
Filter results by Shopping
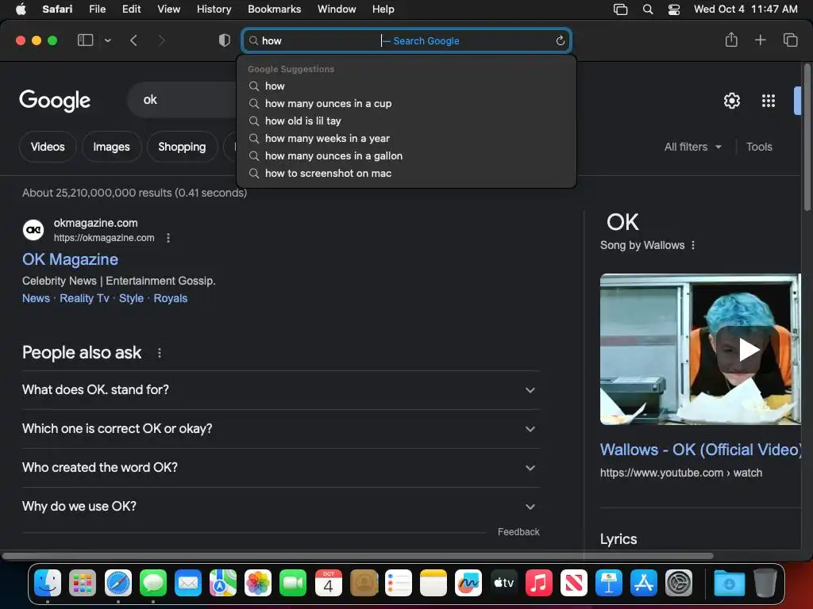[x=182, y=147]
